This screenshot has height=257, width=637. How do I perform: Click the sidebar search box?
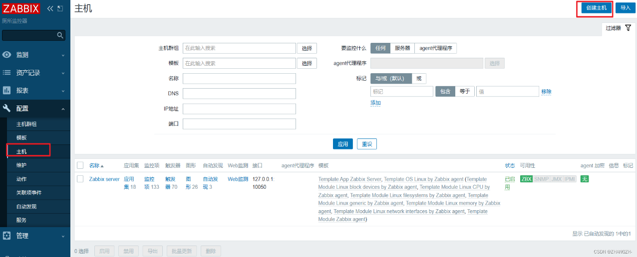(x=33, y=35)
